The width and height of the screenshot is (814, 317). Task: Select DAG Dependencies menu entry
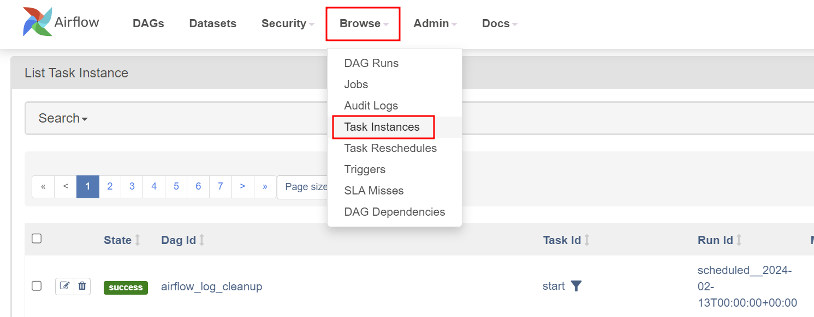395,212
